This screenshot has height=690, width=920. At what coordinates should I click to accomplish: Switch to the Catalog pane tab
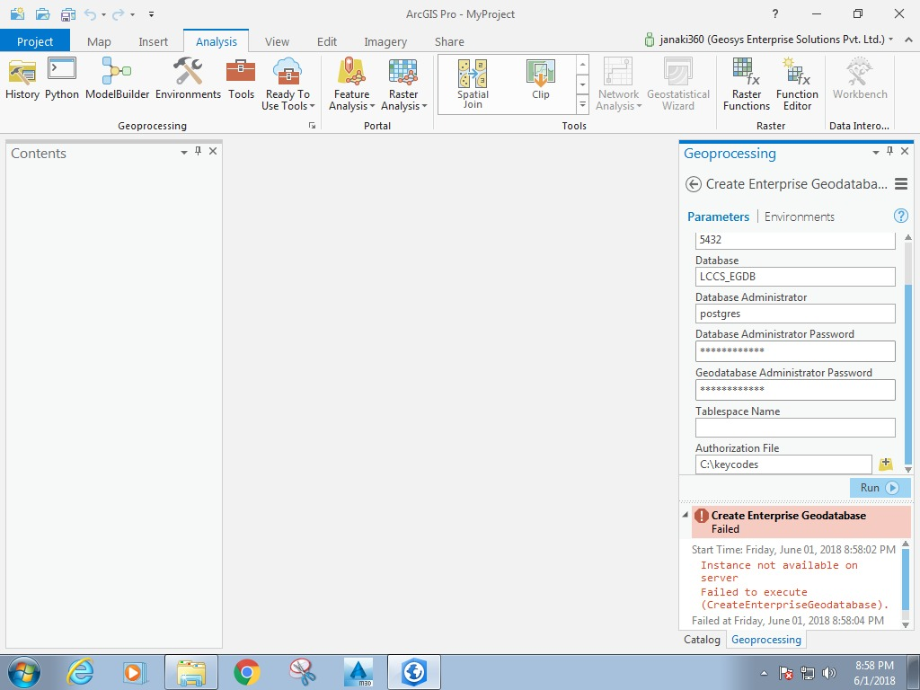(x=702, y=640)
